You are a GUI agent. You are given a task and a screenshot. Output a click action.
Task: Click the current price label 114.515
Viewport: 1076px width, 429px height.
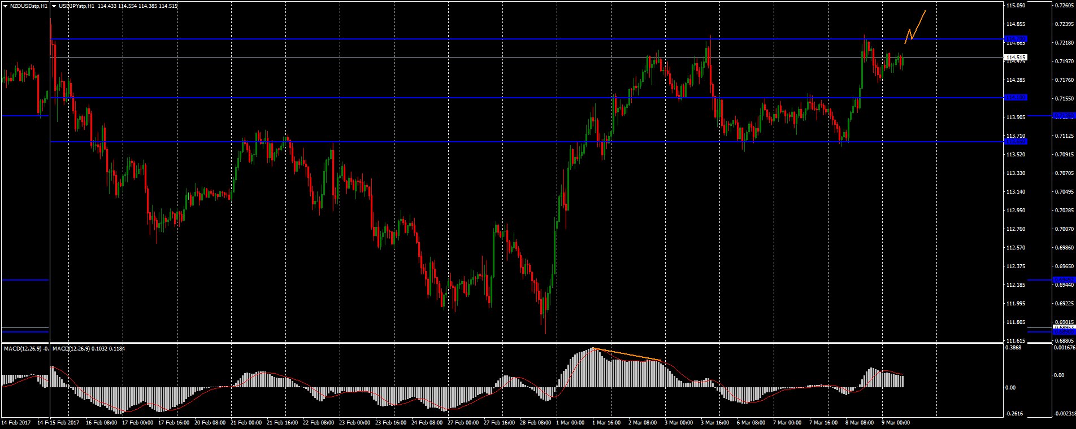pos(1016,58)
